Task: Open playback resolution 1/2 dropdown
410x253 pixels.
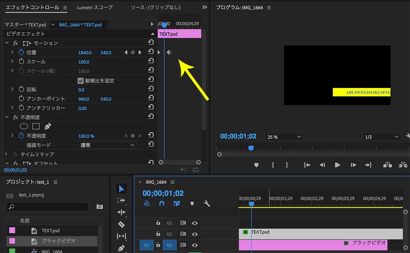Action: coord(381,137)
